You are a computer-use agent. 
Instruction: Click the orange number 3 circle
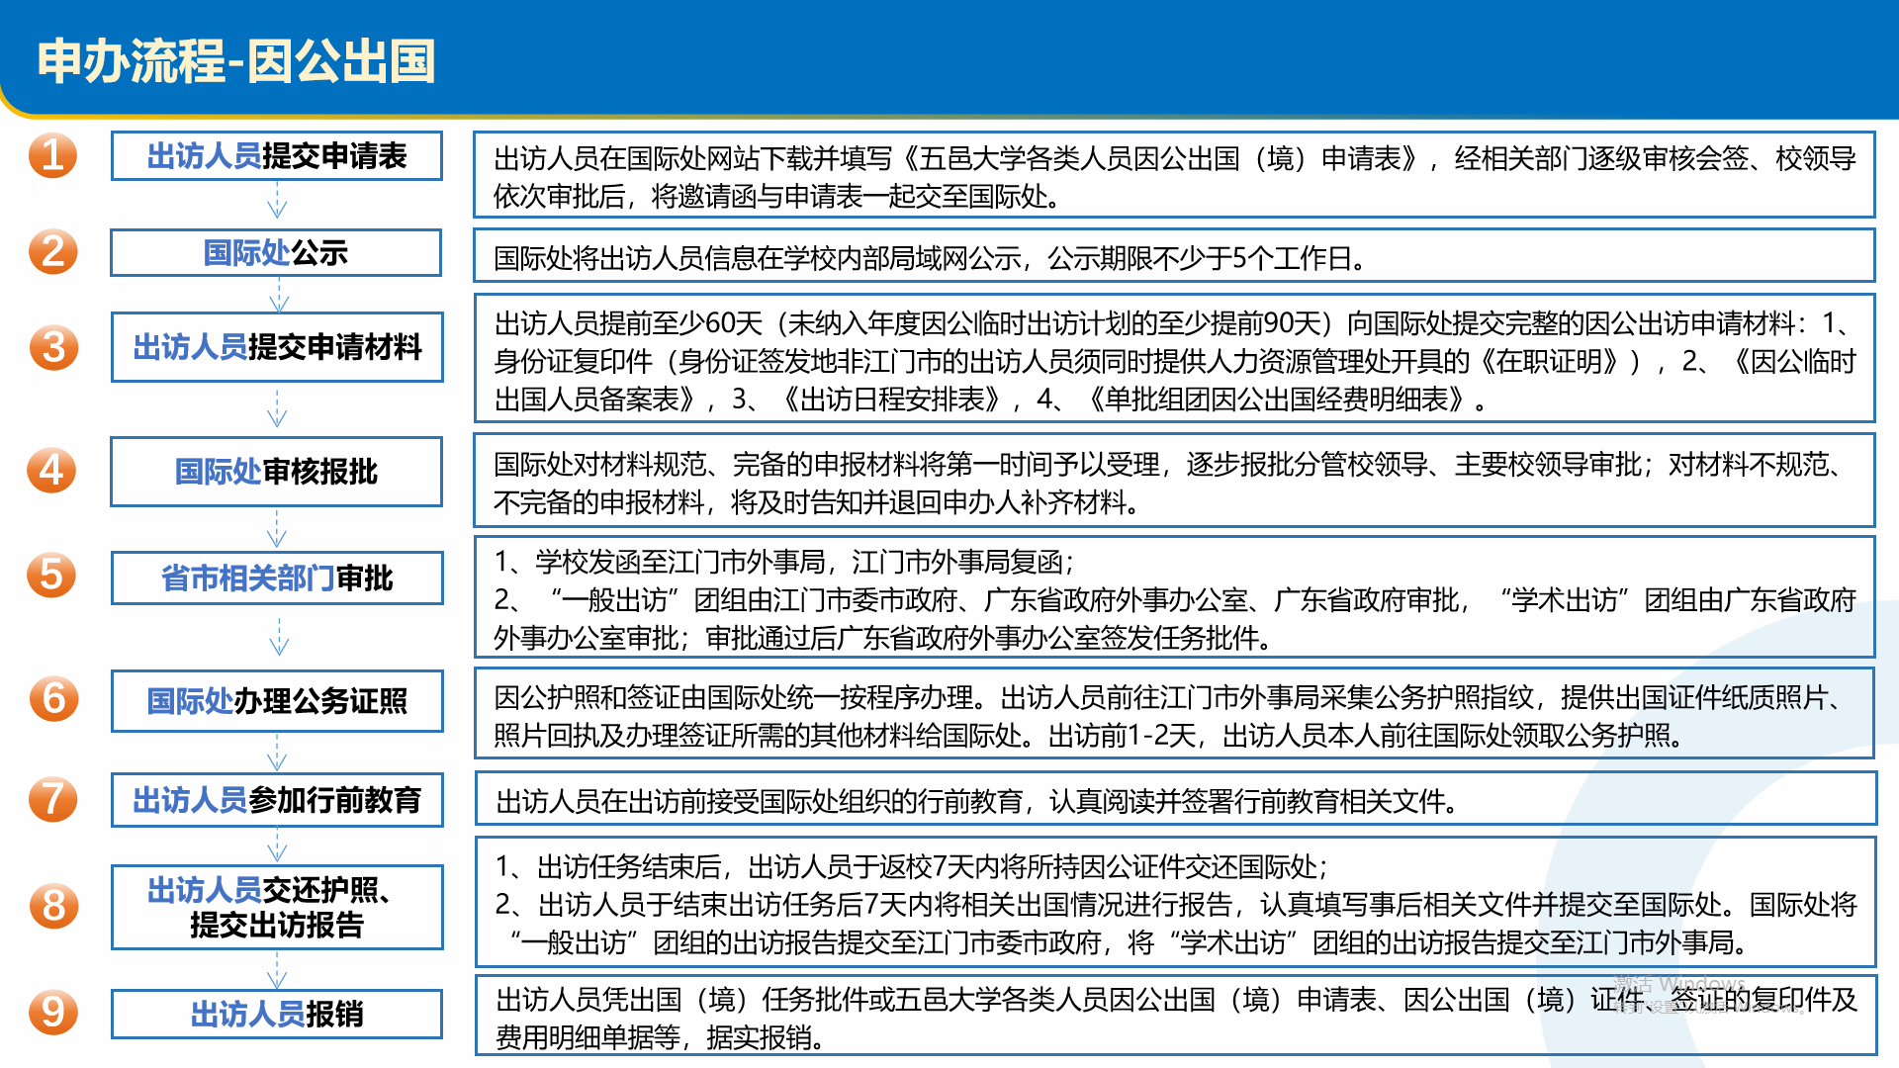pos(53,347)
